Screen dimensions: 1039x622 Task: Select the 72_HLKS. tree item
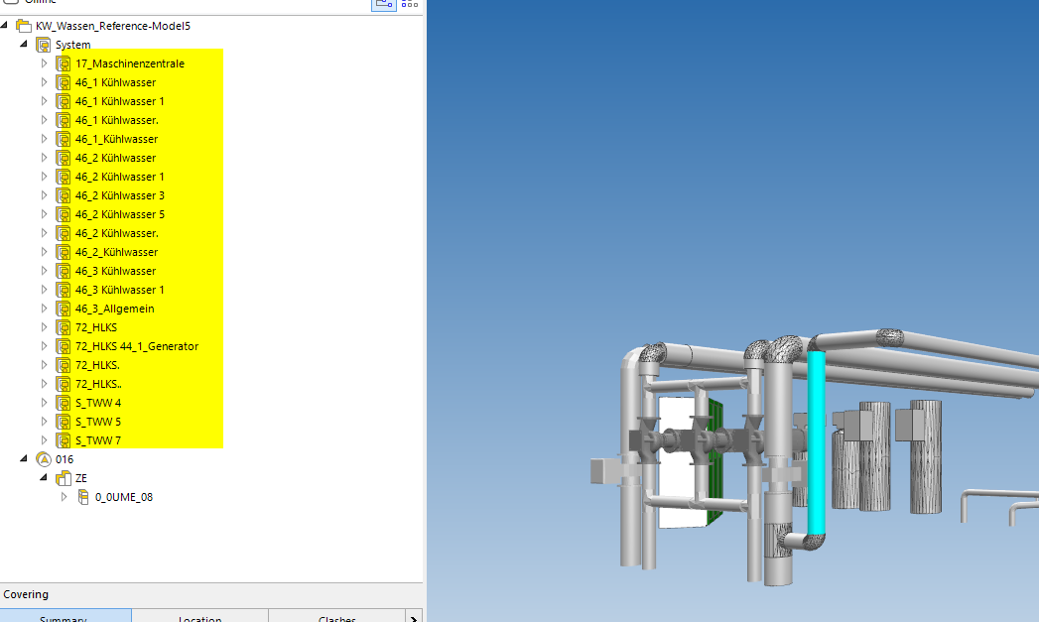97,365
